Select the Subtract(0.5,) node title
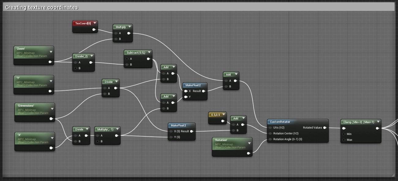398x181 pixels. coord(136,53)
